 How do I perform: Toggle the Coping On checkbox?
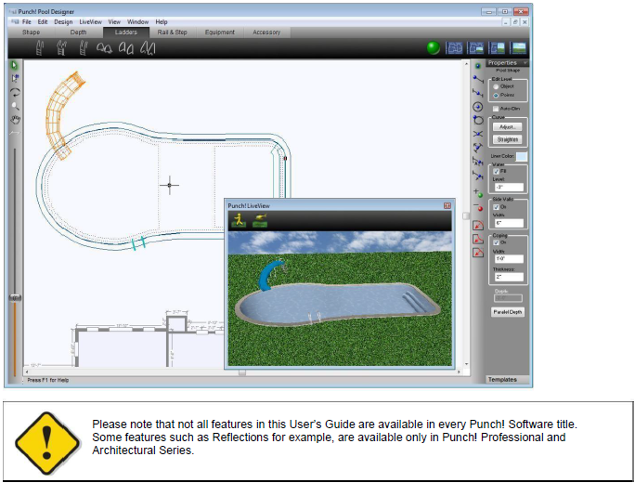[x=496, y=242]
